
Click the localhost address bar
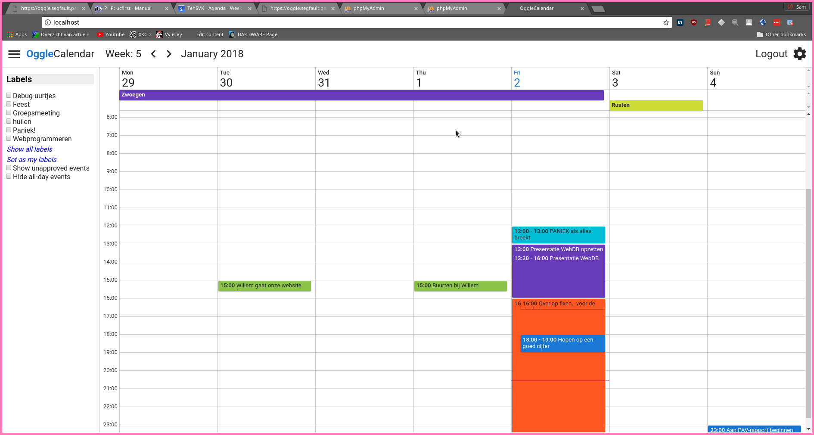pyautogui.click(x=345, y=22)
